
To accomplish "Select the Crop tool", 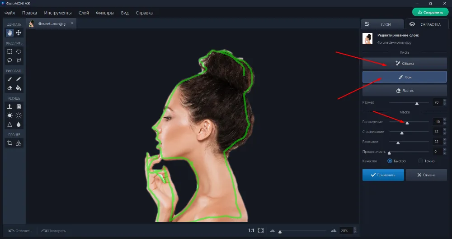I will pyautogui.click(x=9, y=143).
